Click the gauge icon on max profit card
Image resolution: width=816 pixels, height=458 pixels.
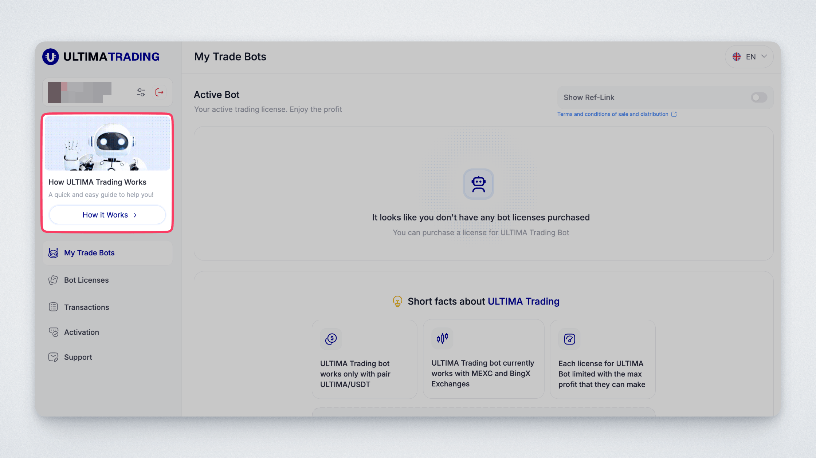point(569,339)
